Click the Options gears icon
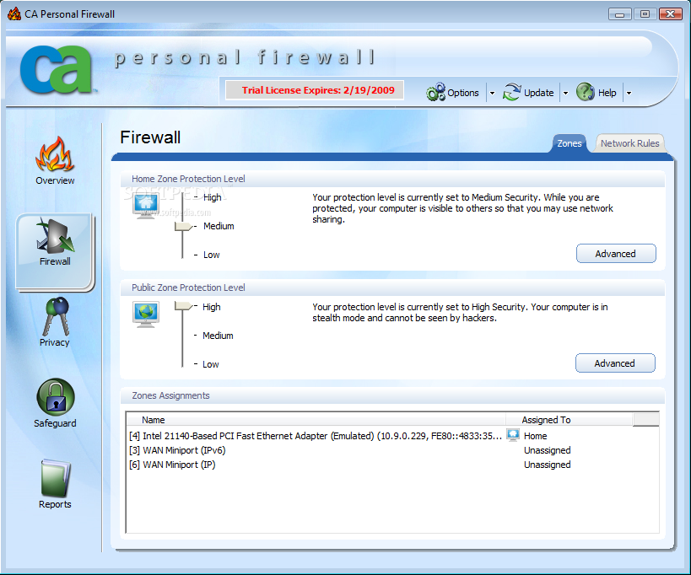This screenshot has height=575, width=691. (436, 92)
